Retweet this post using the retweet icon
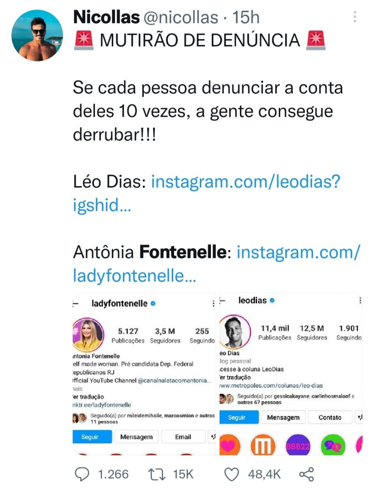Image resolution: width=374 pixels, height=495 pixels. pos(157,474)
